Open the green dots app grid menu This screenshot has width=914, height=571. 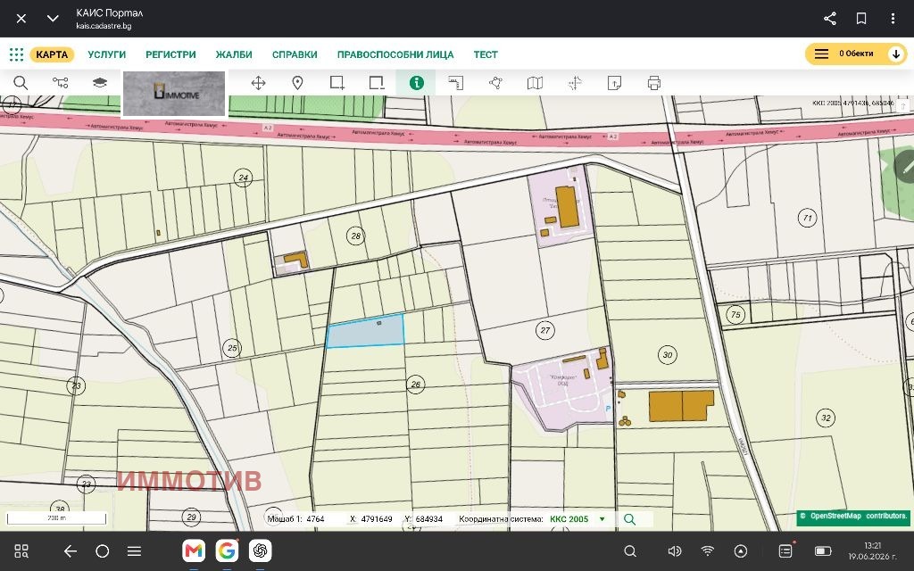pyautogui.click(x=16, y=54)
